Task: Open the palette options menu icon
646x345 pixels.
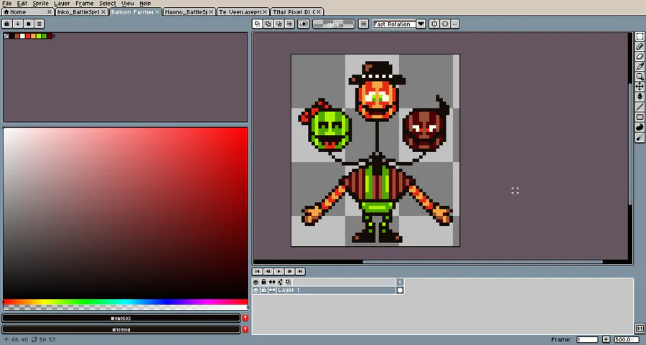Action: pyautogui.click(x=39, y=24)
